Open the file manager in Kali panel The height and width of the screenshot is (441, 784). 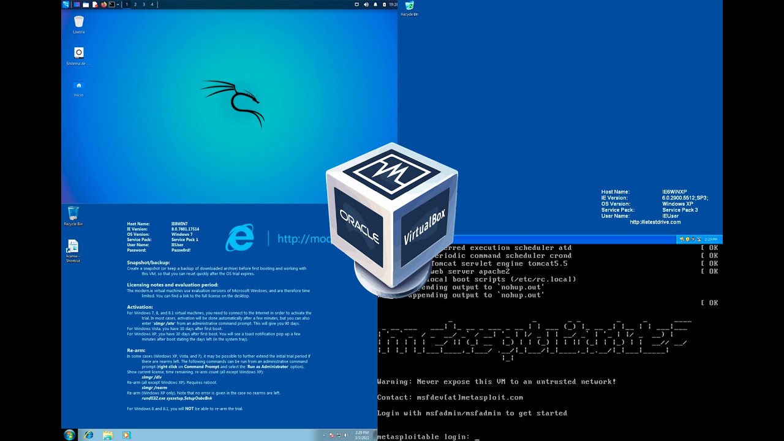(86, 4)
